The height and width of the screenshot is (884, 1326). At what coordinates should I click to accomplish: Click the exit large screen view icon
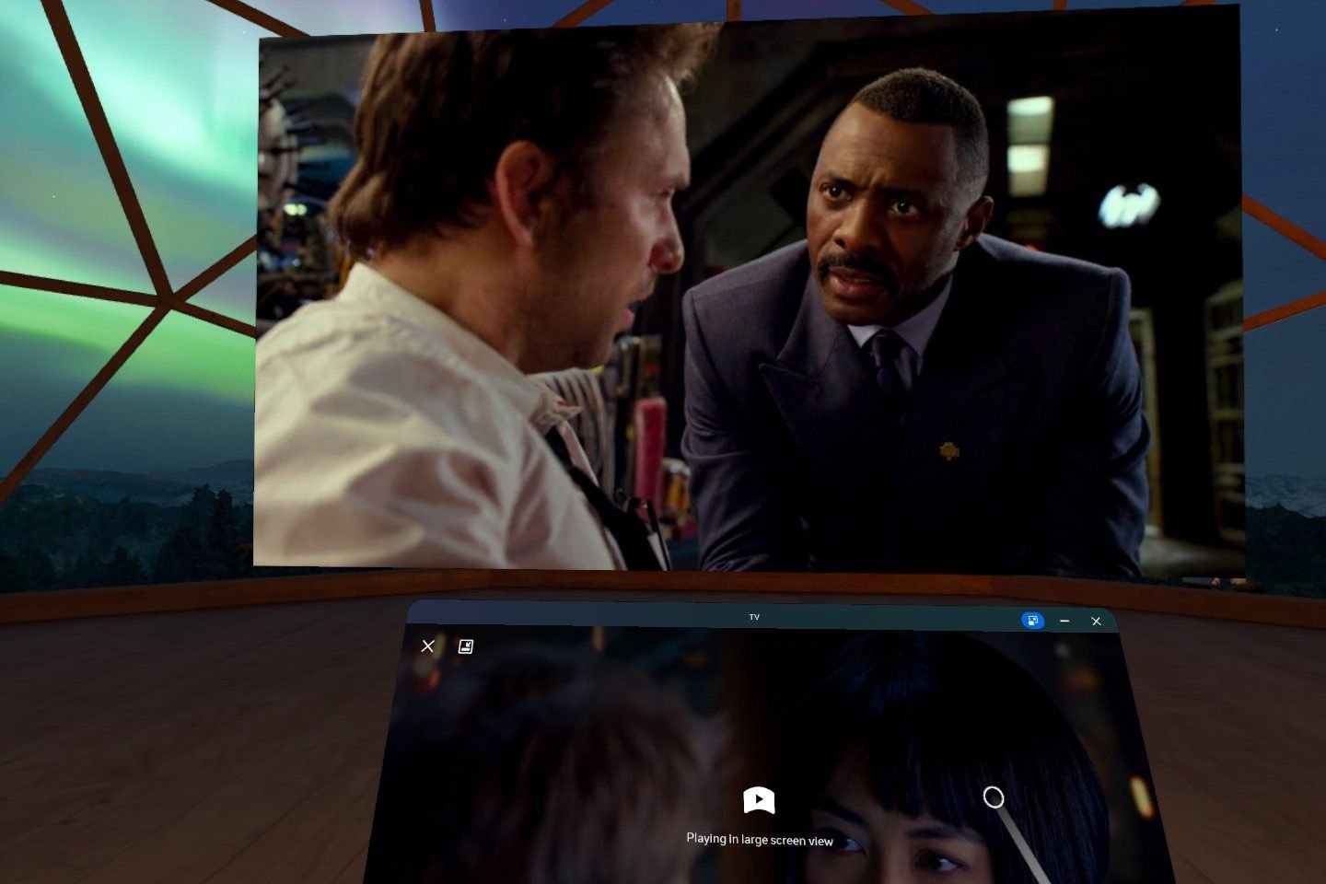tap(466, 646)
